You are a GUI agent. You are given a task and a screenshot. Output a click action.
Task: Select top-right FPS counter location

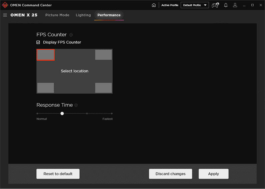point(103,55)
